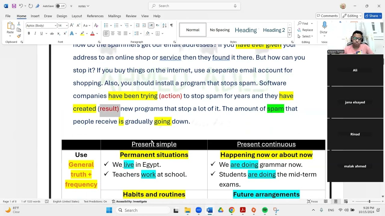
Task: Toggle Show/Hide paragraph marks
Action: coord(171,25)
